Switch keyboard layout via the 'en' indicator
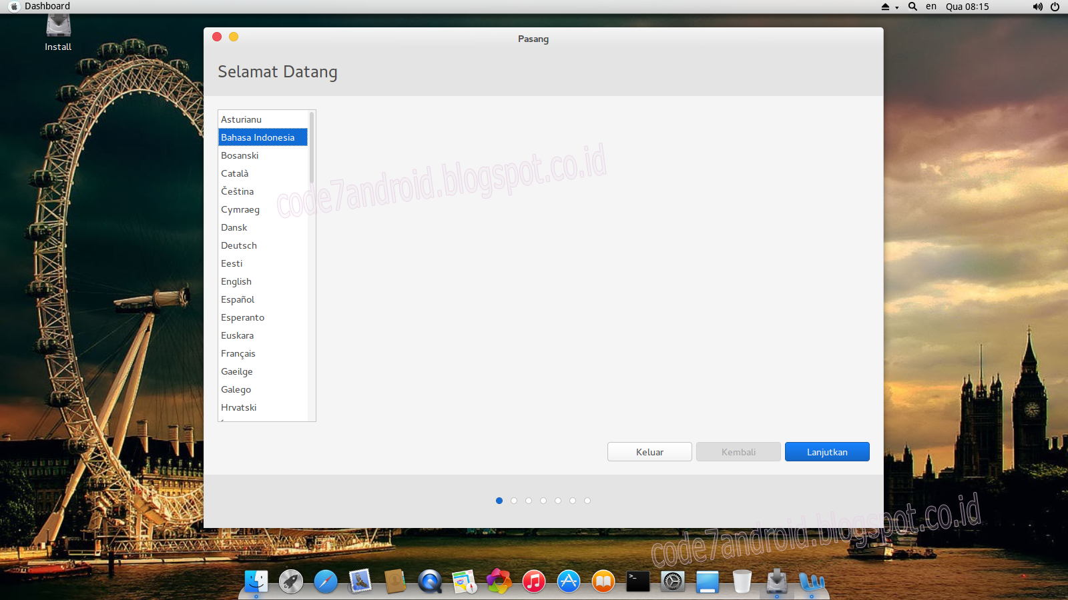Viewport: 1068px width, 600px height. coord(931,7)
